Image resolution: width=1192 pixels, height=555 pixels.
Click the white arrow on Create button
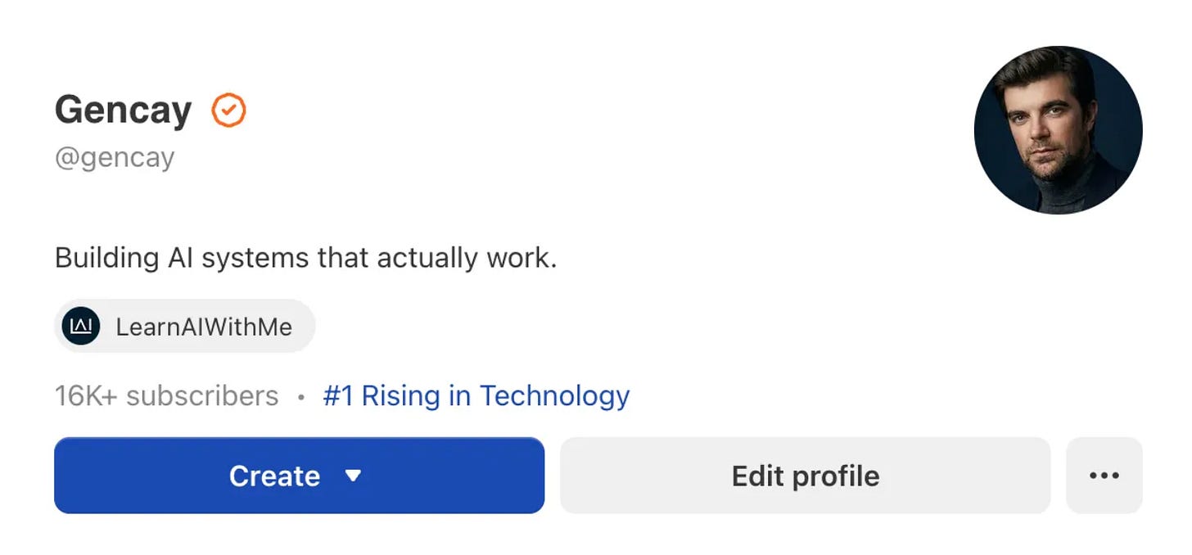(x=353, y=476)
